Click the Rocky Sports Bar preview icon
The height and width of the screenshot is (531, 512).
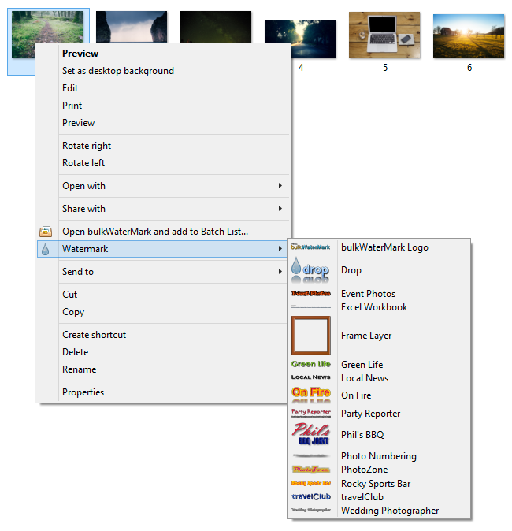311,483
